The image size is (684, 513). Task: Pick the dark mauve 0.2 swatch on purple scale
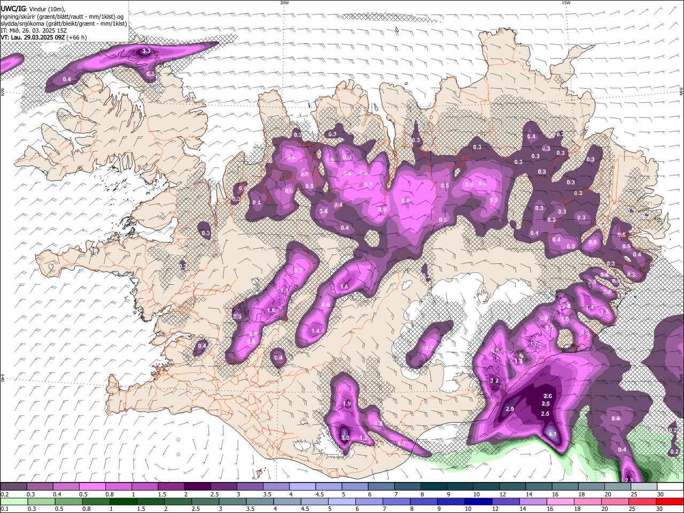[x=13, y=487]
